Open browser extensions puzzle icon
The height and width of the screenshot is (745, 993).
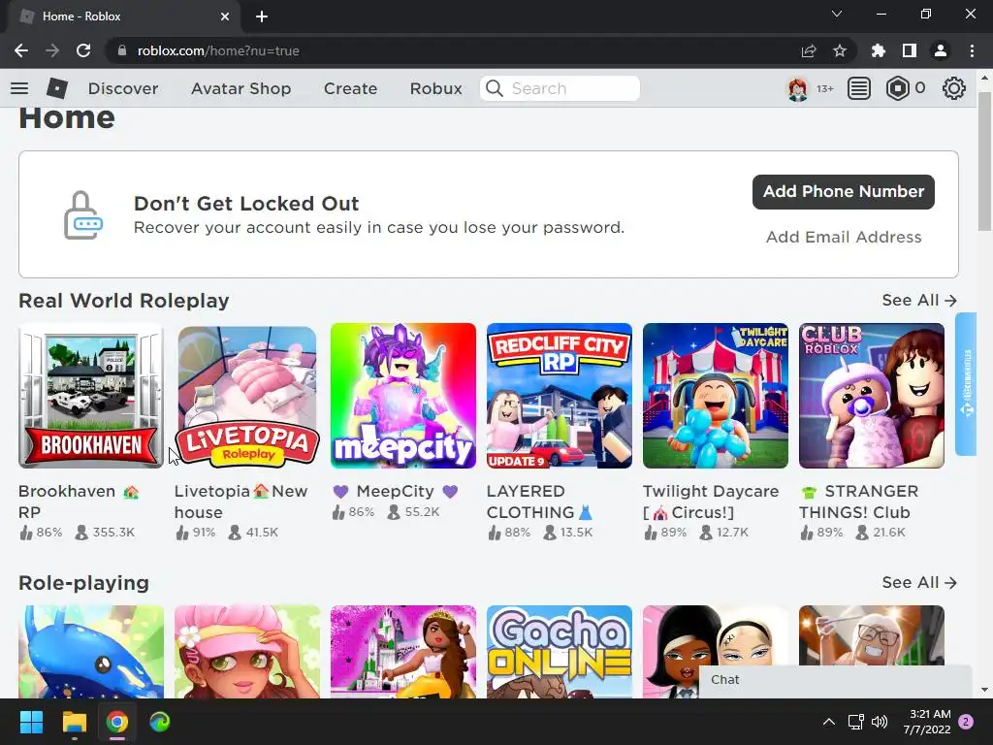tap(879, 50)
